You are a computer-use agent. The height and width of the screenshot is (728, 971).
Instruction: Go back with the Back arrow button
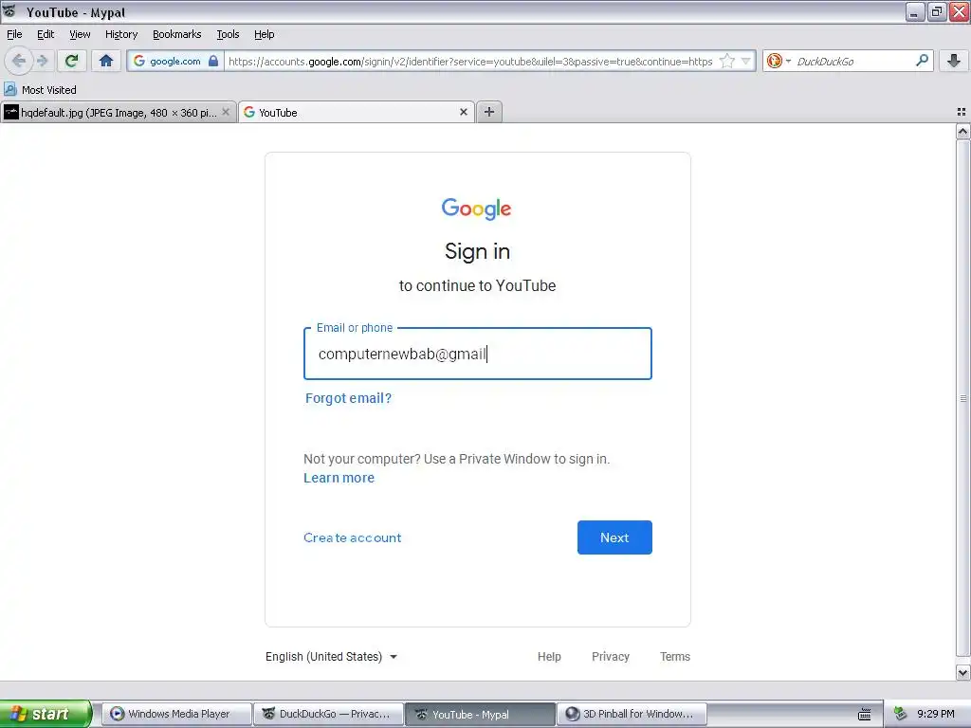click(x=19, y=61)
